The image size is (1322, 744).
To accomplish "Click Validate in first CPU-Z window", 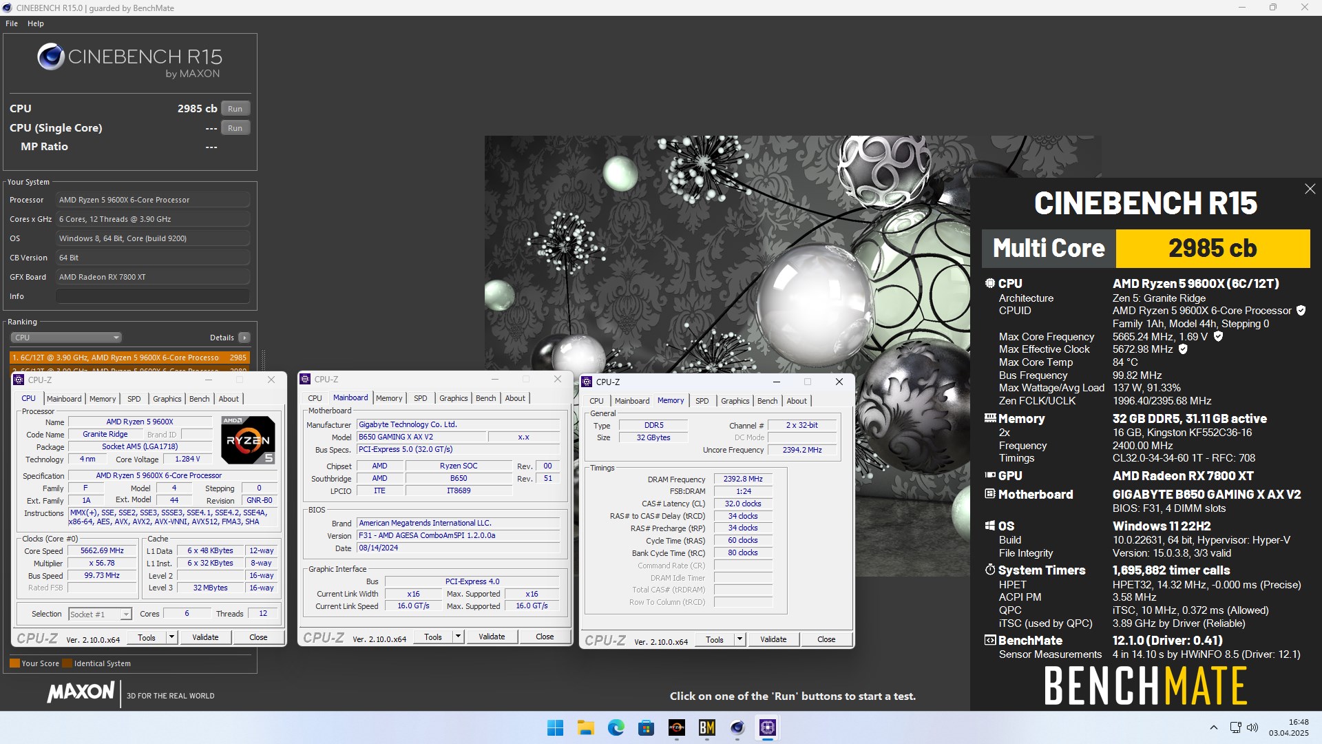I will (205, 637).
